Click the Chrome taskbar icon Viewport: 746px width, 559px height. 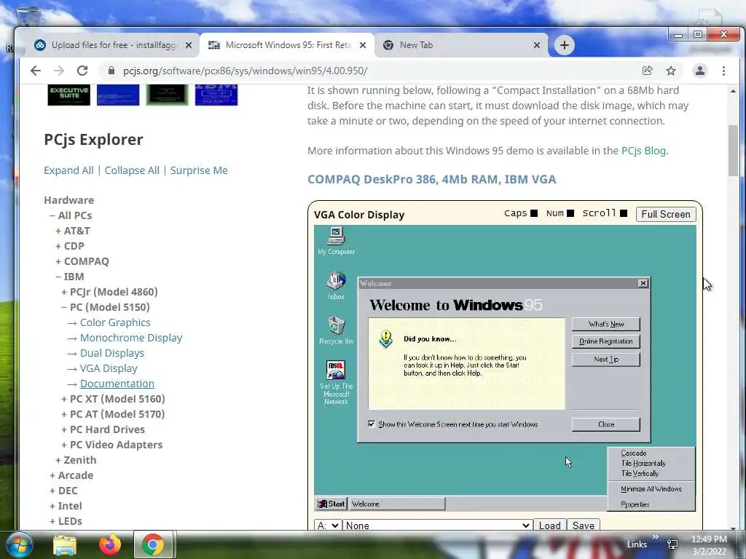153,544
